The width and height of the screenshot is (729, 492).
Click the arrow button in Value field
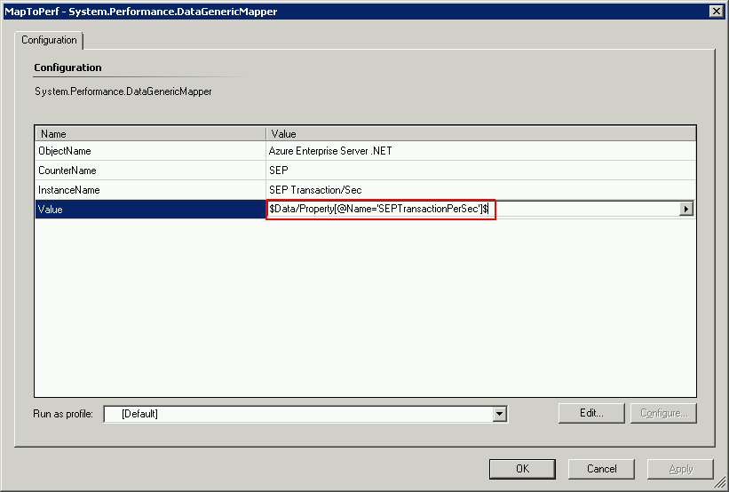(x=685, y=209)
